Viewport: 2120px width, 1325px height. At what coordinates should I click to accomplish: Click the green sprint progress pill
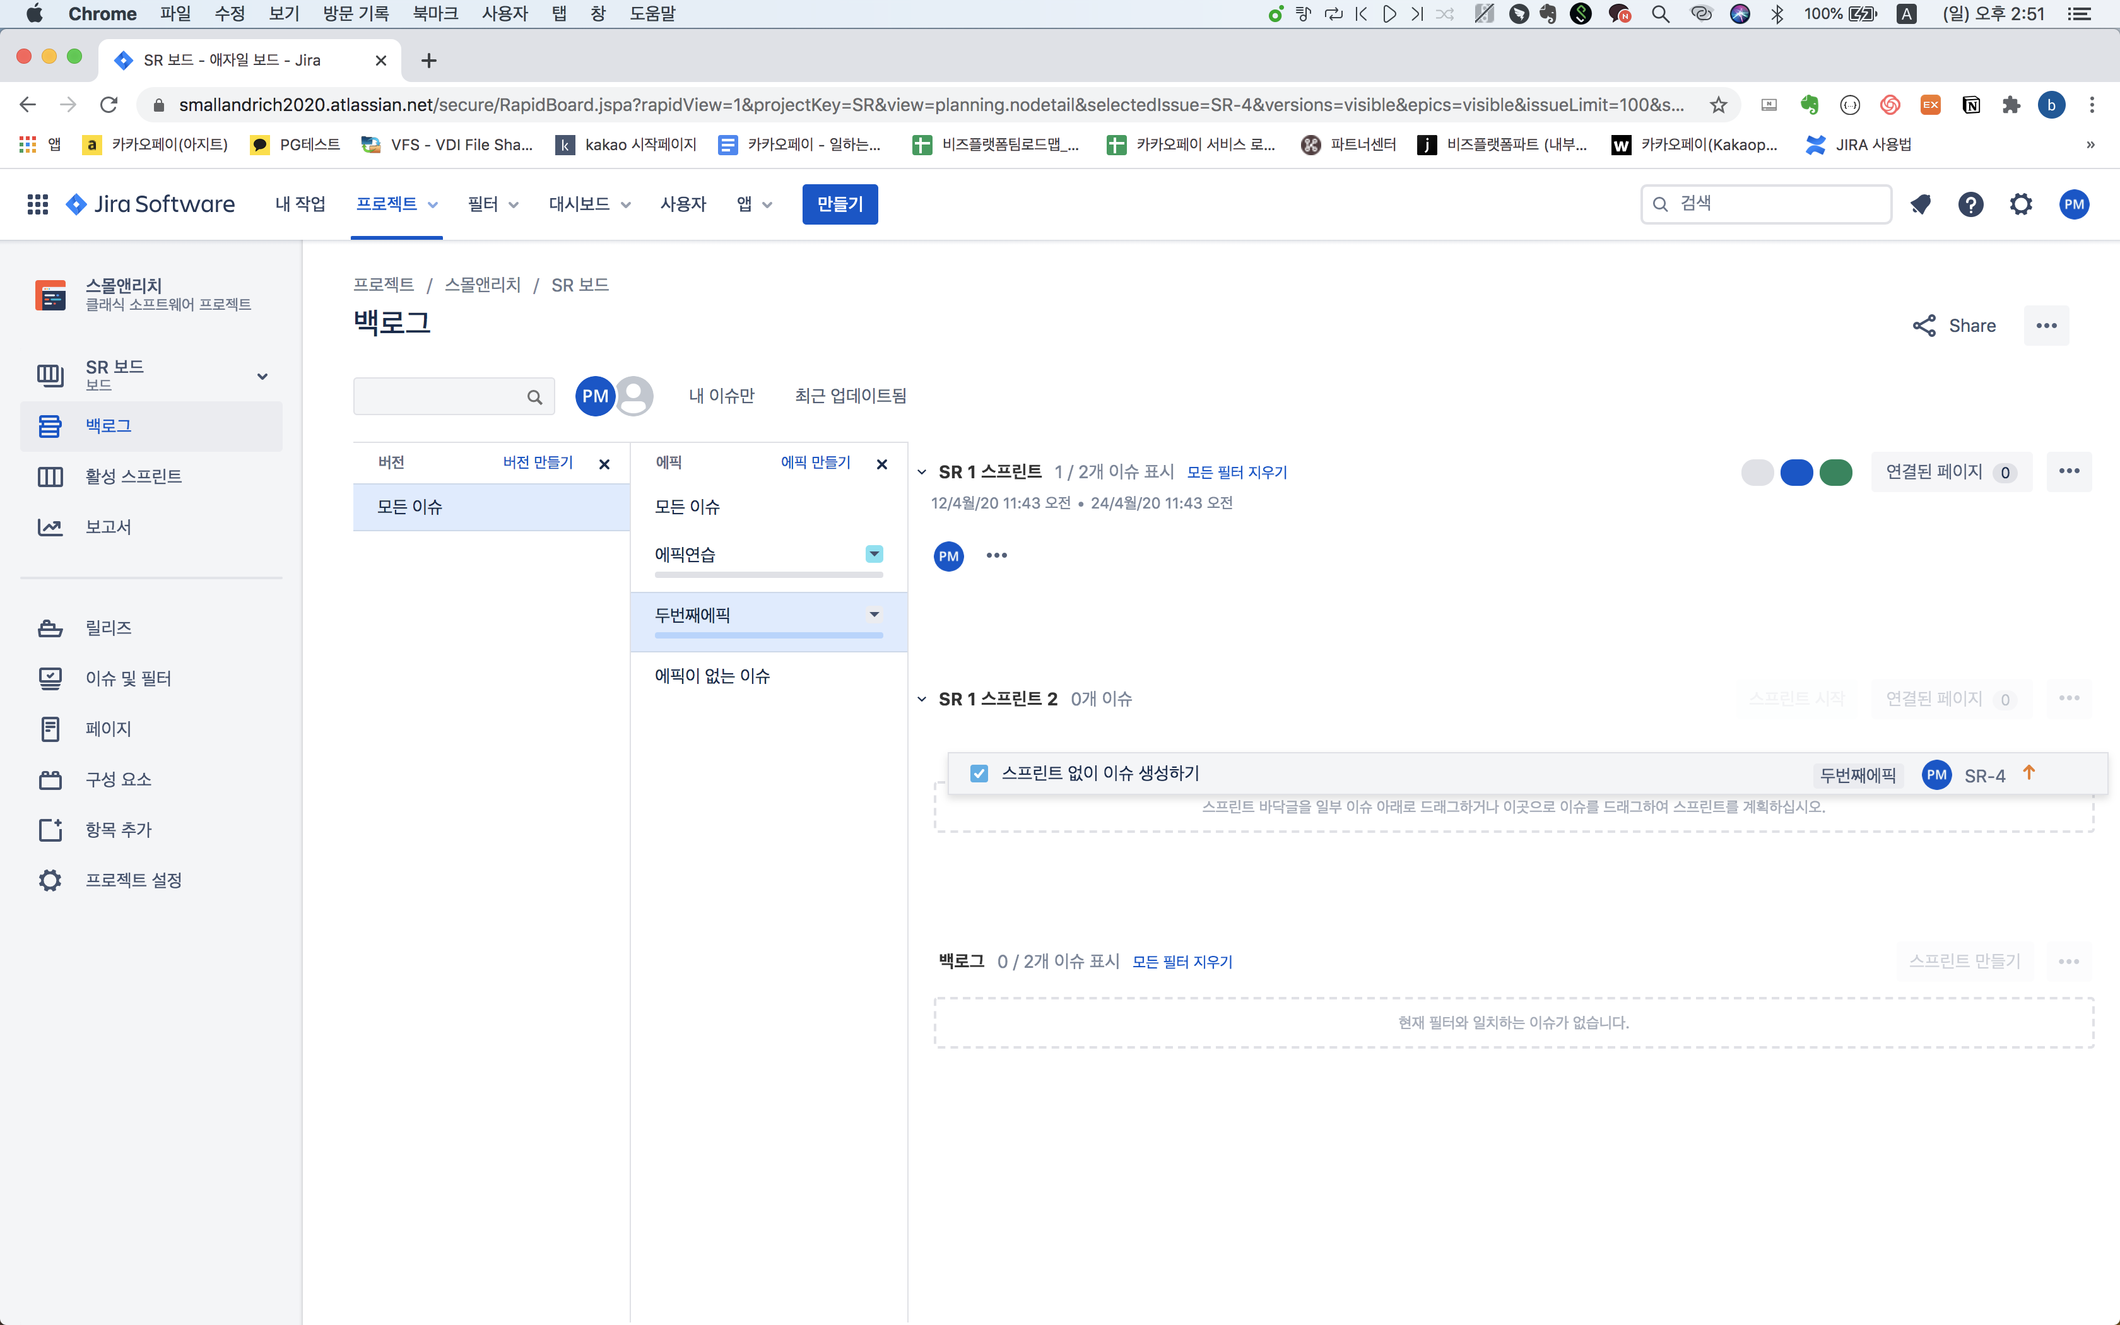(x=1835, y=473)
